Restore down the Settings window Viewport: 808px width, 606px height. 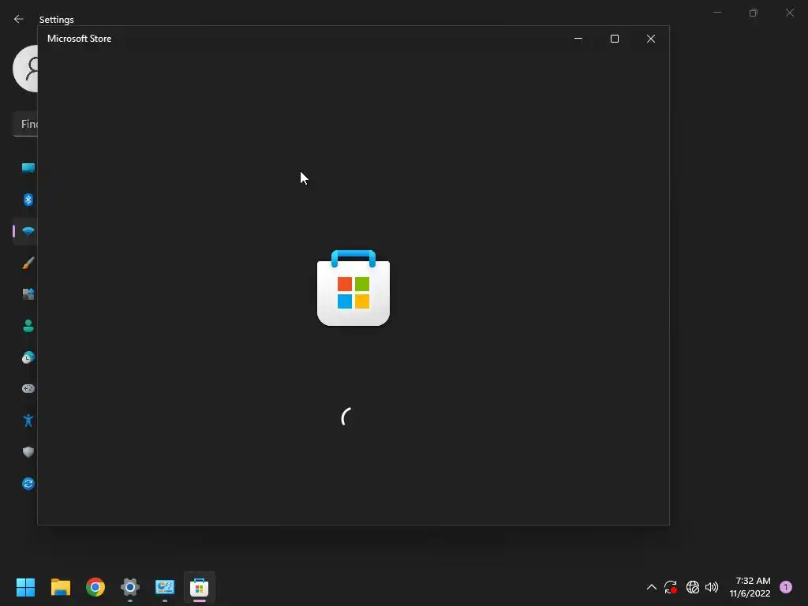[x=754, y=13]
